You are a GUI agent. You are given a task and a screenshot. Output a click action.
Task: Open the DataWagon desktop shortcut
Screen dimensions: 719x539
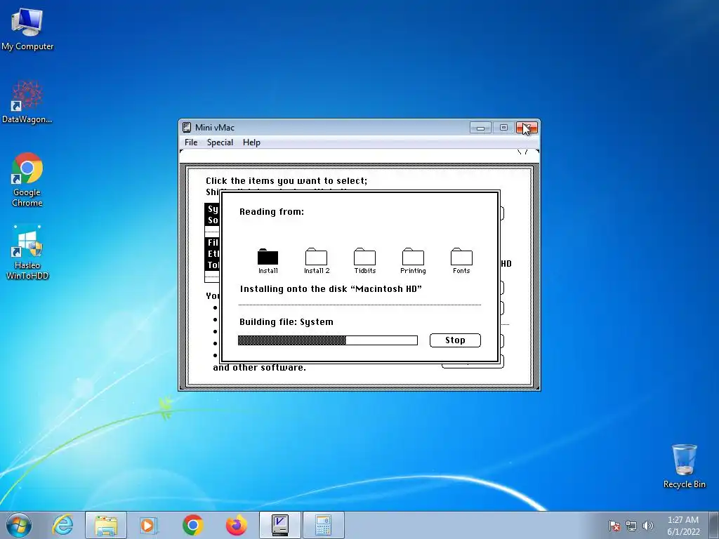(x=27, y=102)
